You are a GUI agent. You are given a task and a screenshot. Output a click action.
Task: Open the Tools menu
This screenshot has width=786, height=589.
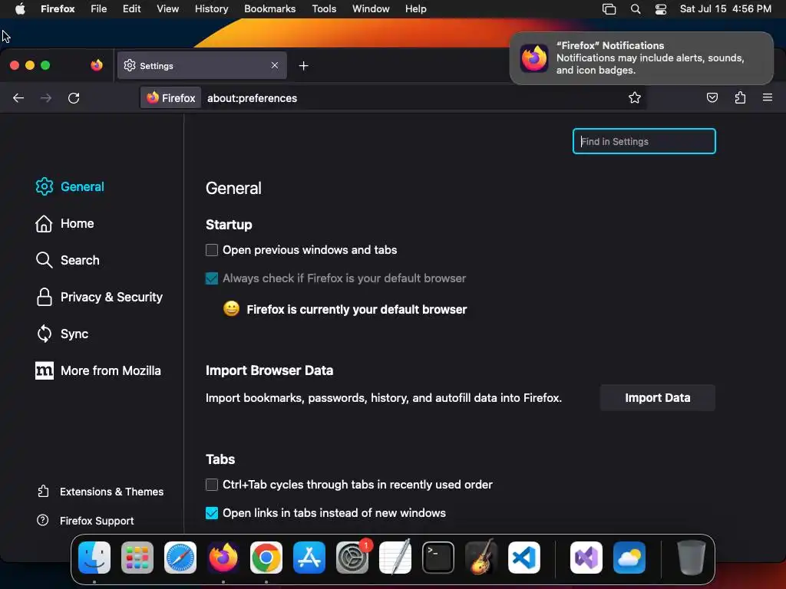(324, 9)
